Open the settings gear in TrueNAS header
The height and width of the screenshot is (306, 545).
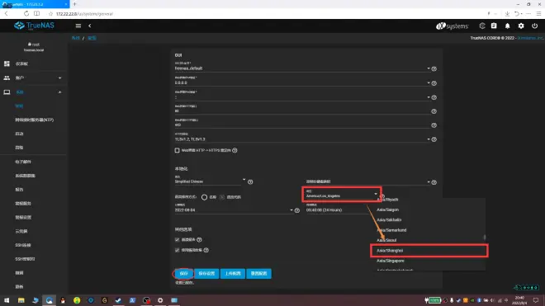pos(521,26)
